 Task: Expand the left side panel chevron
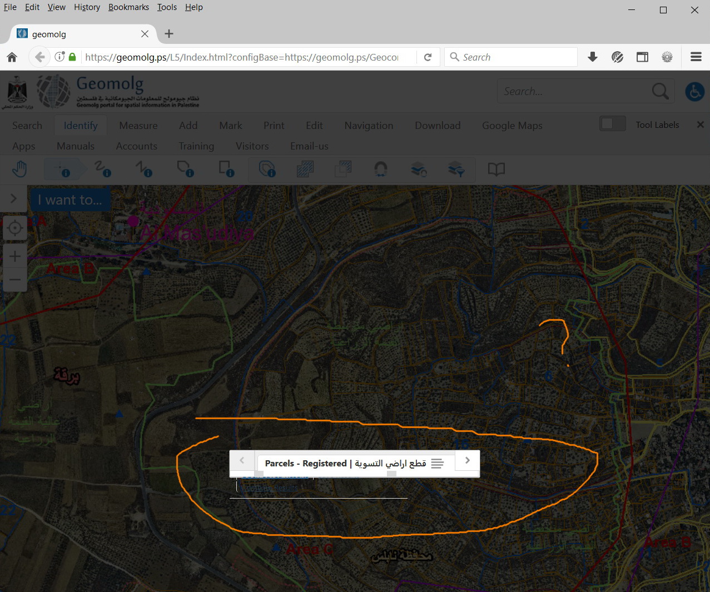14,198
